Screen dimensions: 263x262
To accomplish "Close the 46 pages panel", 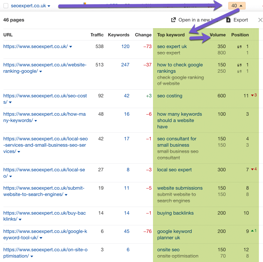I will pyautogui.click(x=260, y=20).
